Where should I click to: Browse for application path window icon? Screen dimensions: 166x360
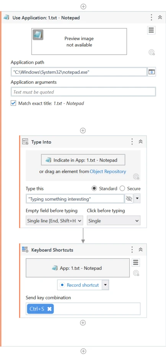click(x=151, y=72)
